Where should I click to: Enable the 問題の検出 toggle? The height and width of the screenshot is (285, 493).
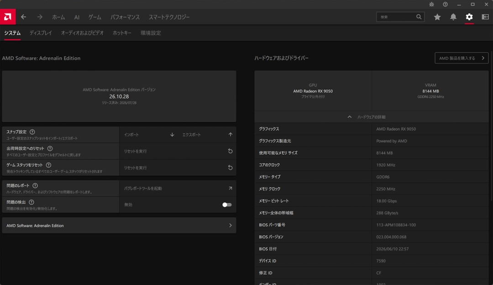227,205
